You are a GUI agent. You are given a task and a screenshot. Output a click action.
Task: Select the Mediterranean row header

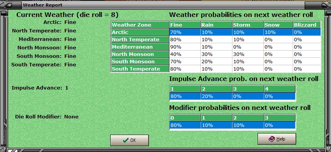point(140,47)
